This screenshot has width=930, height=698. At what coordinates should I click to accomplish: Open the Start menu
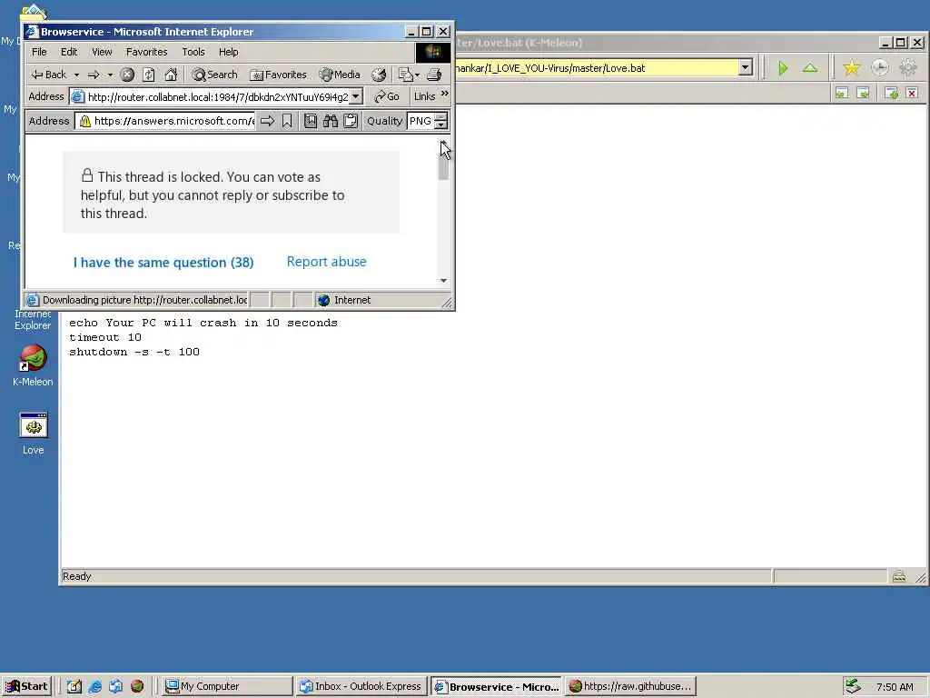pos(27,686)
